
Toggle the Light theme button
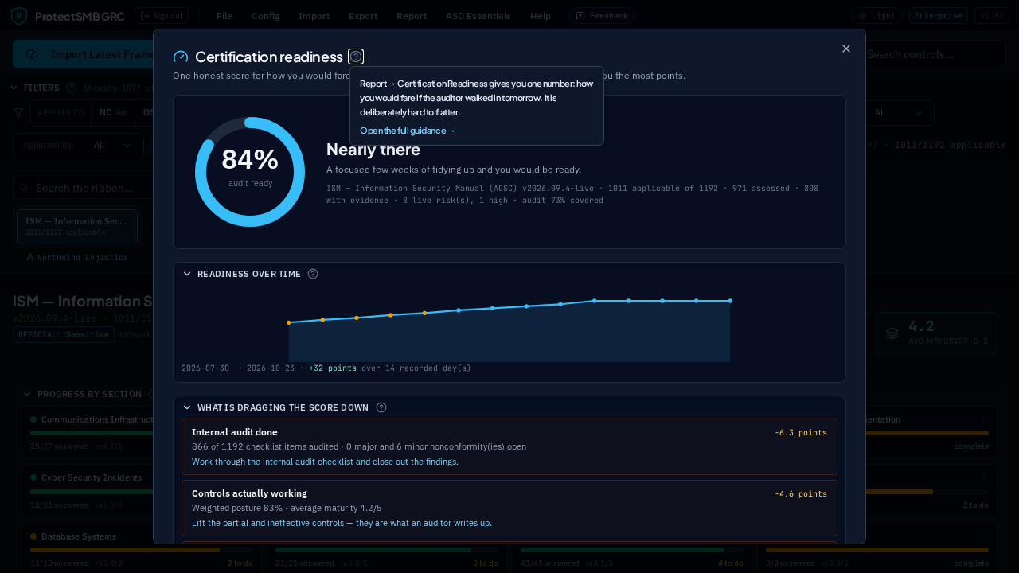click(876, 16)
